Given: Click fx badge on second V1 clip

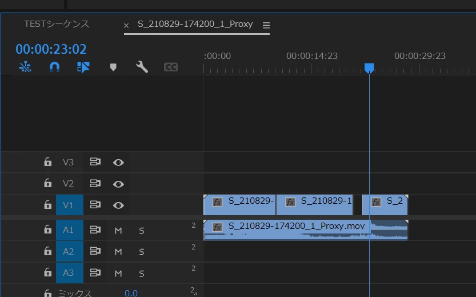Looking at the screenshot, I should point(290,202).
